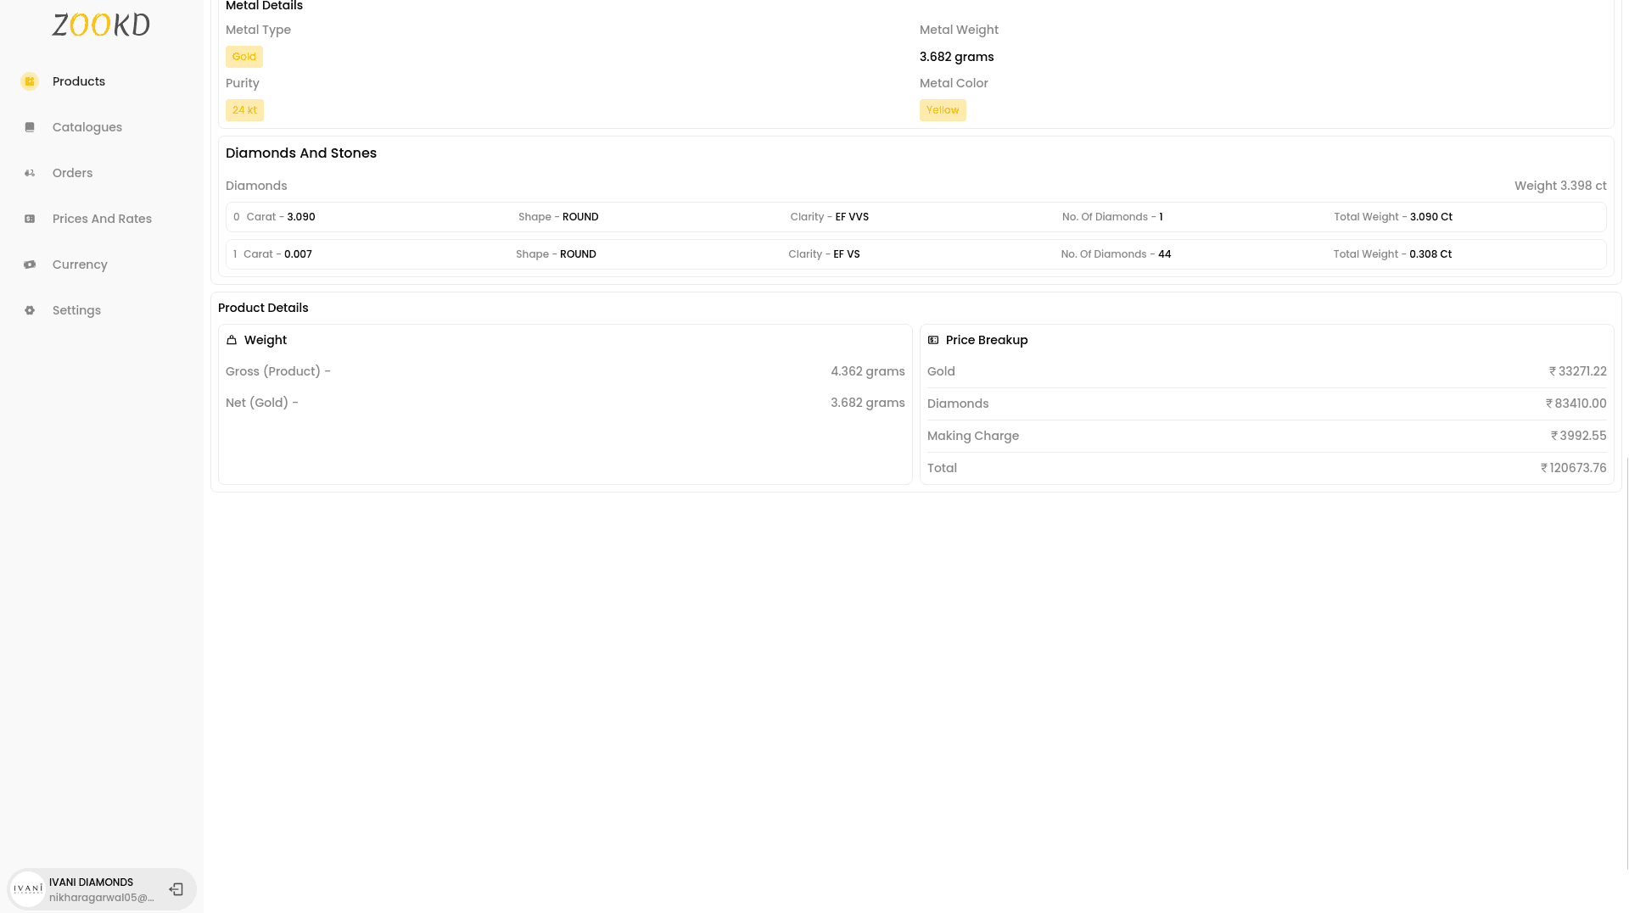The height and width of the screenshot is (913, 1629).
Task: Click the weight scale icon in Product Details
Action: coord(232,339)
